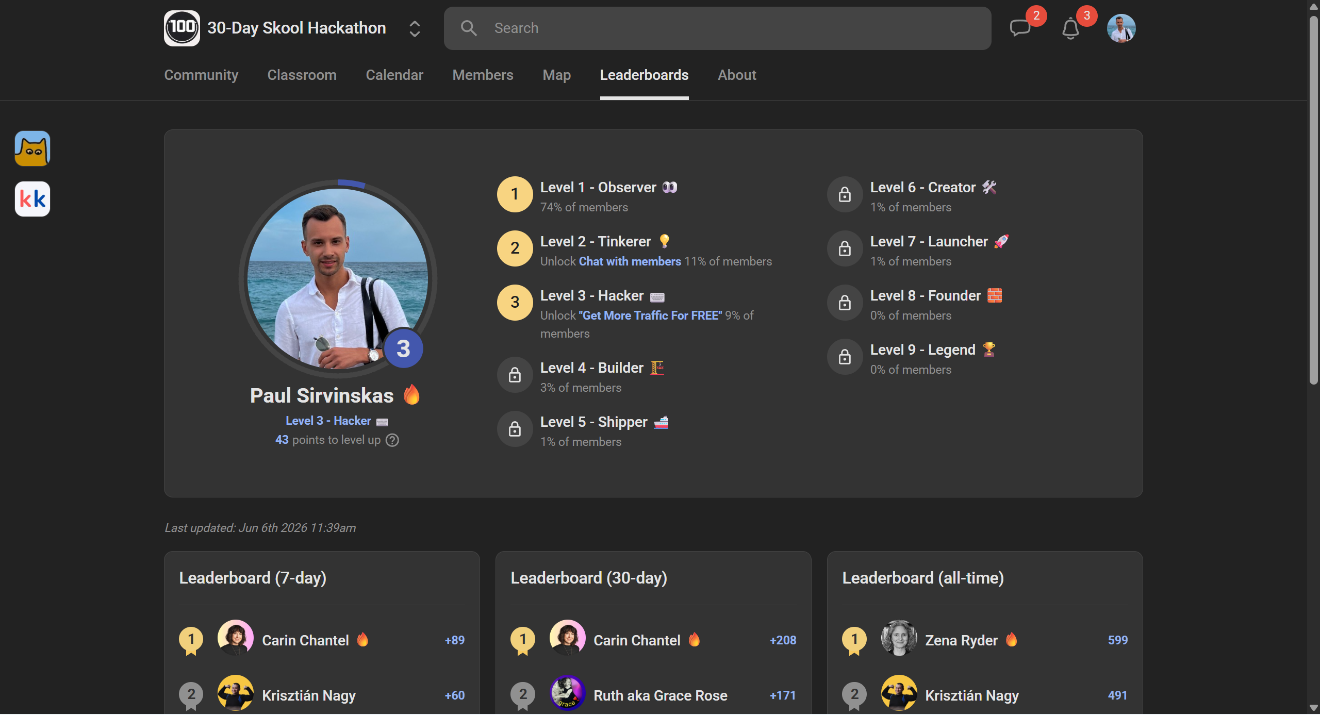Viewport: 1320px width, 715px height.
Task: Open the Get More Traffic For FREE link
Action: click(650, 315)
